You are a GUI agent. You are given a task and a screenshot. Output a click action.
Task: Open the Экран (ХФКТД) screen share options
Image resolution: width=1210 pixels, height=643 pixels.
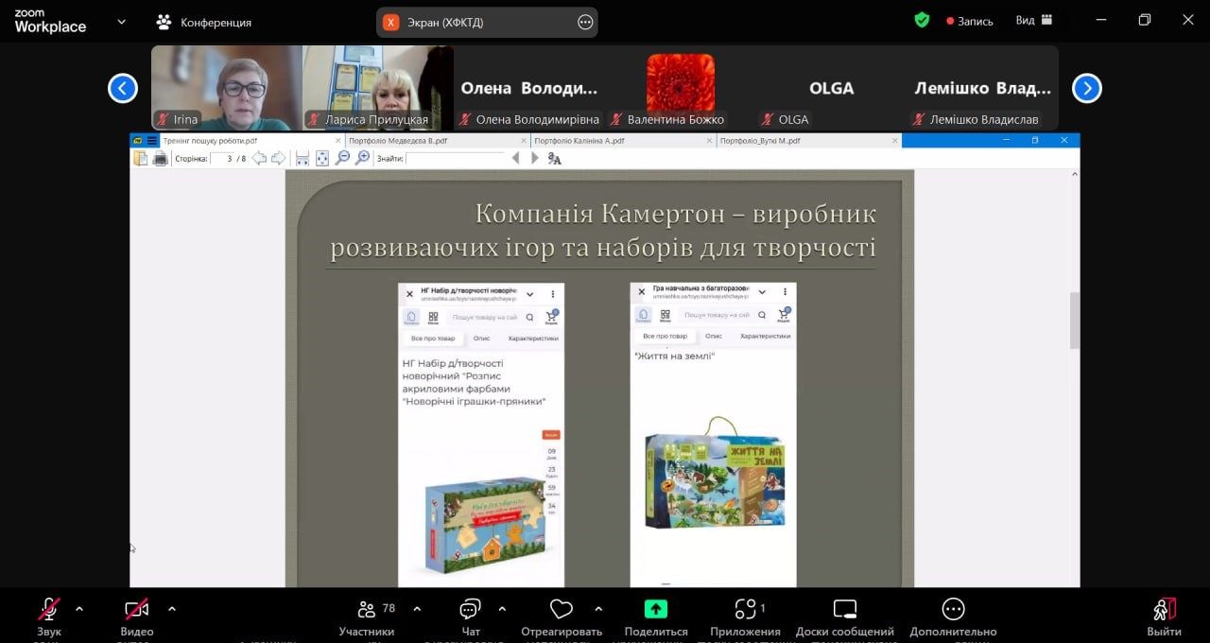click(585, 22)
